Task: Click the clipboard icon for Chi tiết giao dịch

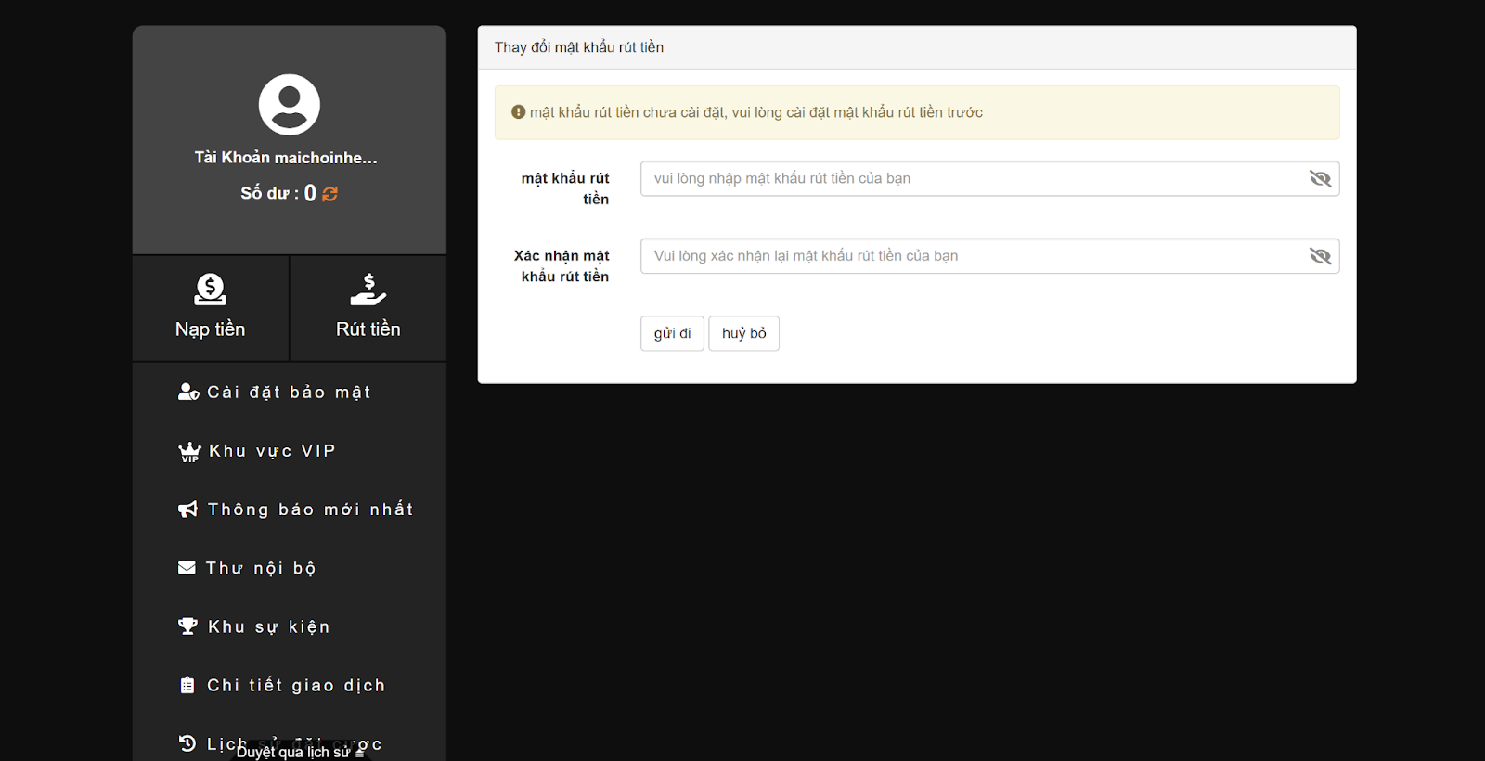Action: coord(187,685)
